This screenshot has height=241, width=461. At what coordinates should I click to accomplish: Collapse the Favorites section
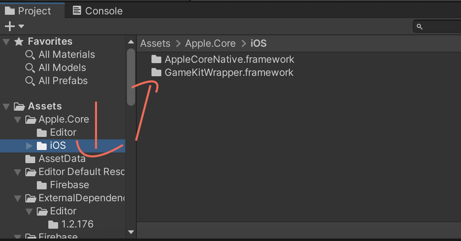[x=6, y=42]
